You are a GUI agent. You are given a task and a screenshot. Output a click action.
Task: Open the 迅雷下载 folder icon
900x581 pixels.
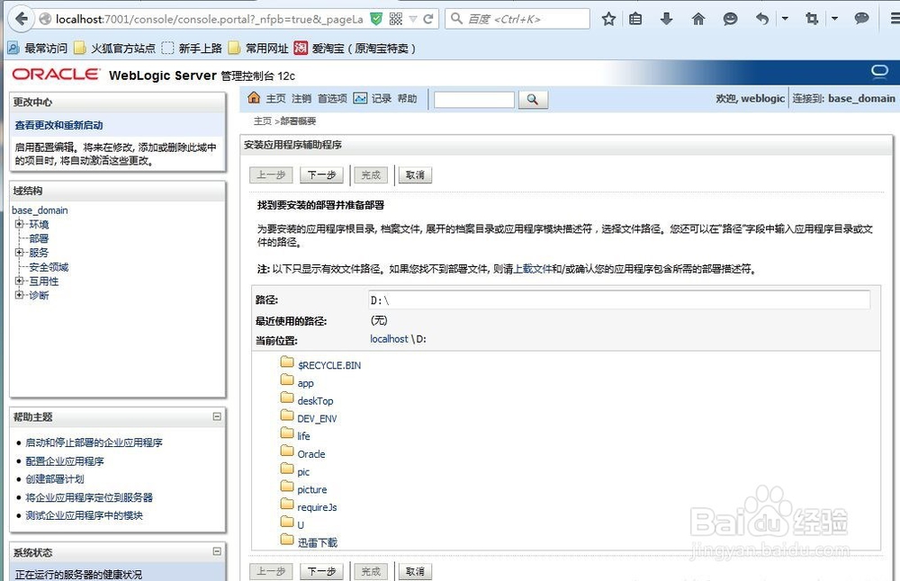pyautogui.click(x=287, y=540)
